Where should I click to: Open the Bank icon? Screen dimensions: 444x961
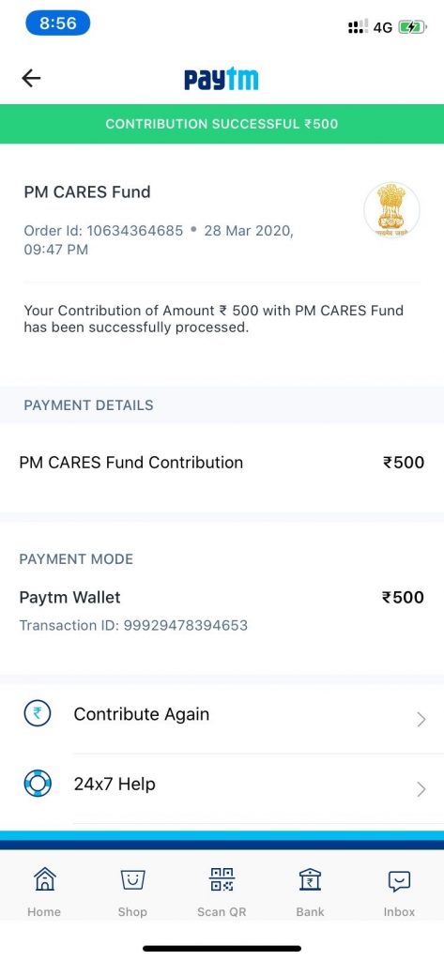pos(311,879)
